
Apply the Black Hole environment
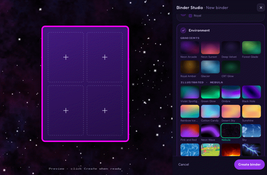251,92
